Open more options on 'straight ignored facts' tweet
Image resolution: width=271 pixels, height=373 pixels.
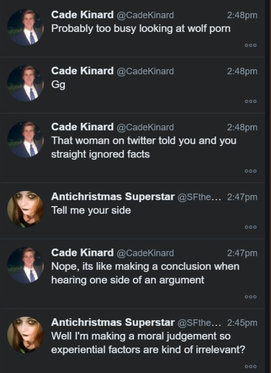[250, 171]
